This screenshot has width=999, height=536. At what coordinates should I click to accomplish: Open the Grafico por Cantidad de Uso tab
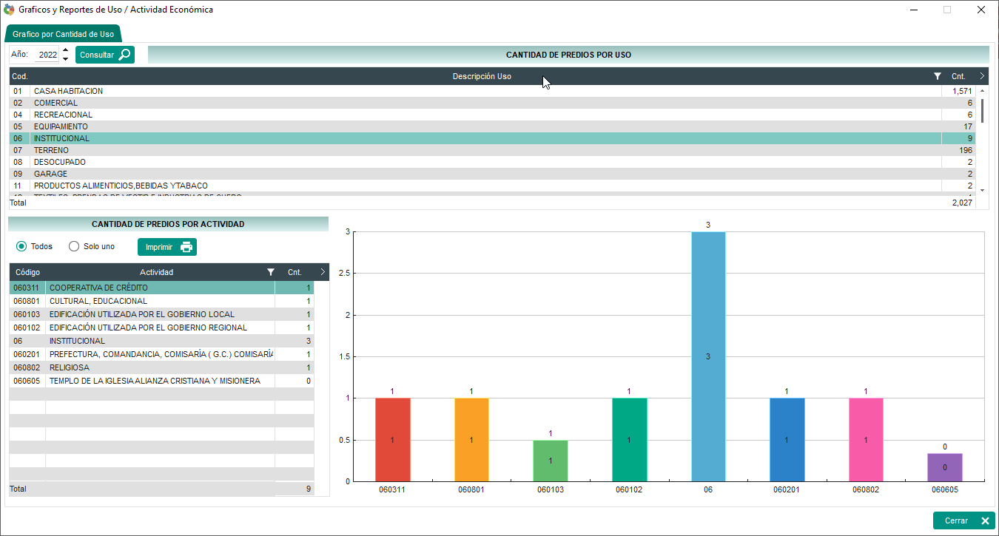[63, 34]
